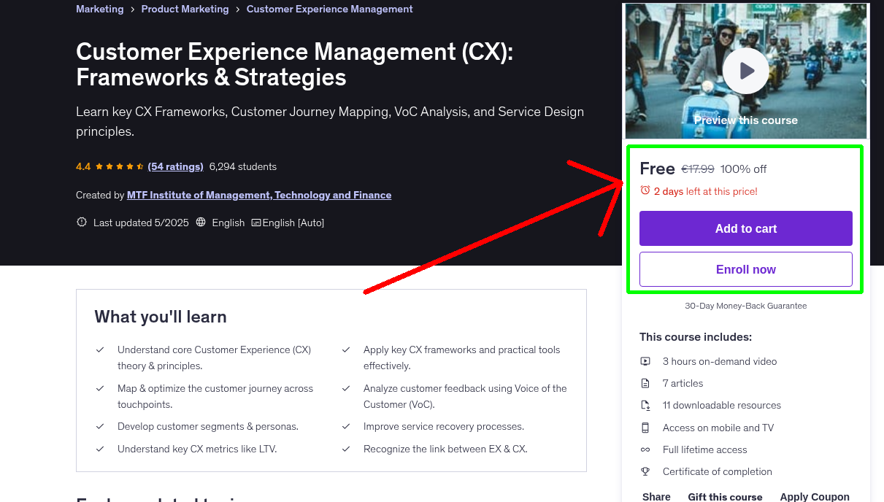Click Apply Coupon
The image size is (884, 502).
click(x=815, y=496)
